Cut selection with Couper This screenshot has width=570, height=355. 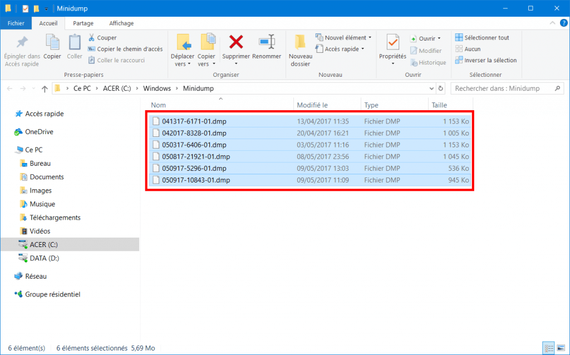point(102,38)
